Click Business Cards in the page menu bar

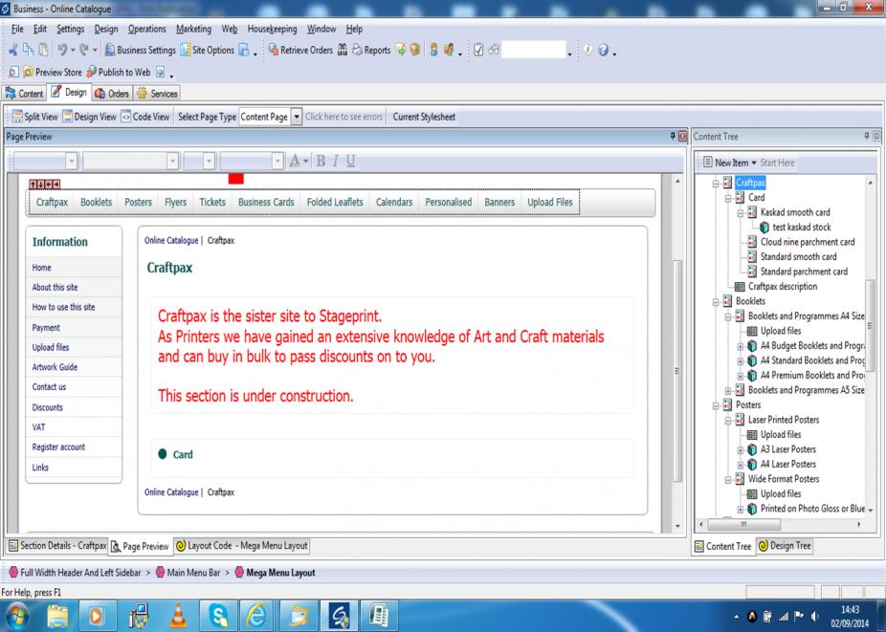point(266,203)
